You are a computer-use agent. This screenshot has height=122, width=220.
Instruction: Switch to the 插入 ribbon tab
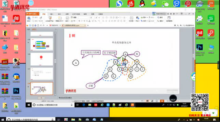pyautogui.click(x=52, y=14)
